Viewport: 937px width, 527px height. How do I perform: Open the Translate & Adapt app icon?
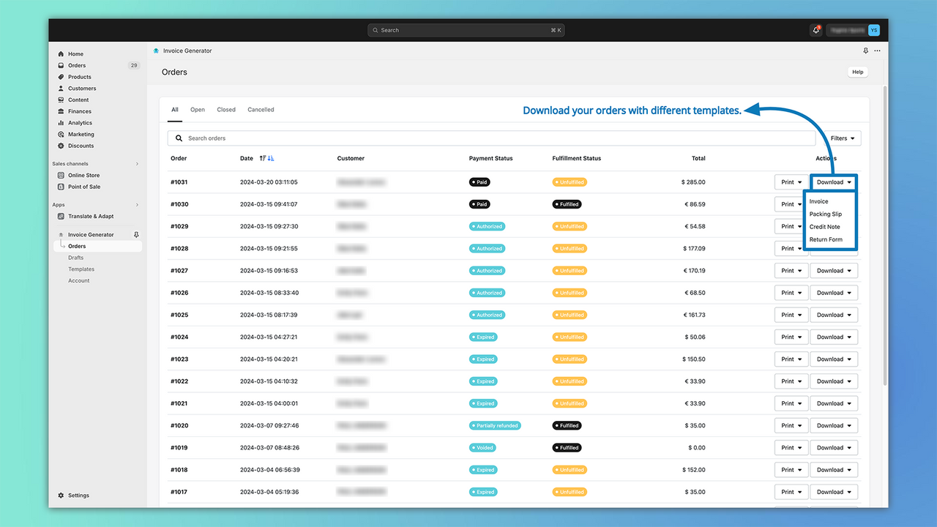click(x=61, y=217)
